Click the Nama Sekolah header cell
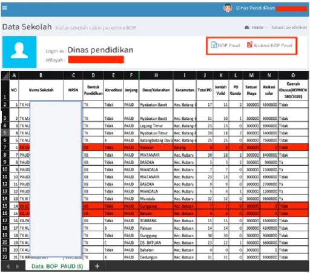Viewport: 310px width, 273px height. coord(41,90)
